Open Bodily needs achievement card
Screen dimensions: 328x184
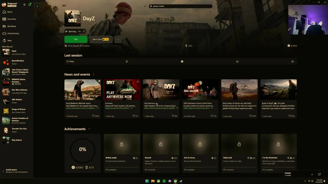(122, 153)
